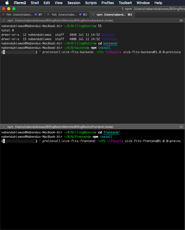Click the green zoom window button
This screenshot has height=230, width=185.
(x=14, y=9)
